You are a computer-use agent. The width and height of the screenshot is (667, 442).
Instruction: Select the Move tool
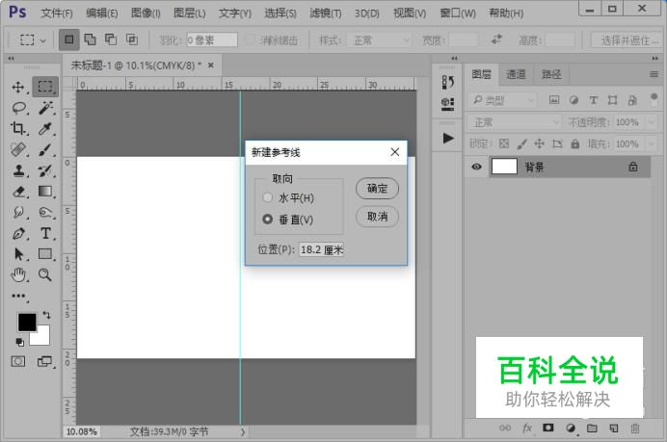pos(18,87)
